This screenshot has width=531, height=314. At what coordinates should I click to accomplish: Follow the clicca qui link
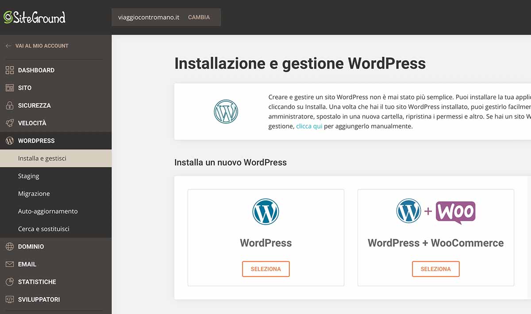click(x=309, y=126)
